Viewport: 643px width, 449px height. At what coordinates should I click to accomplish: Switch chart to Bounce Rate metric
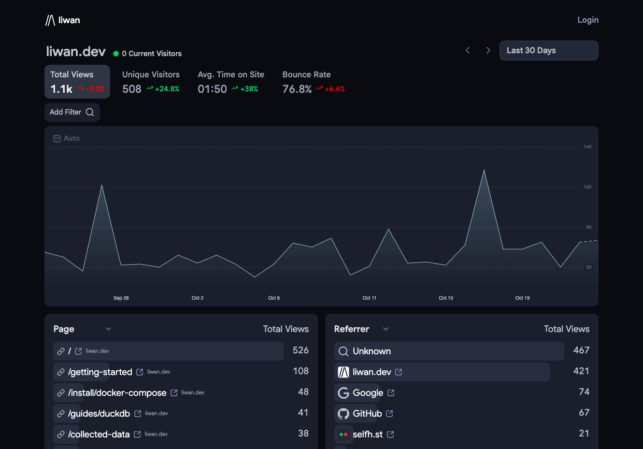click(314, 82)
